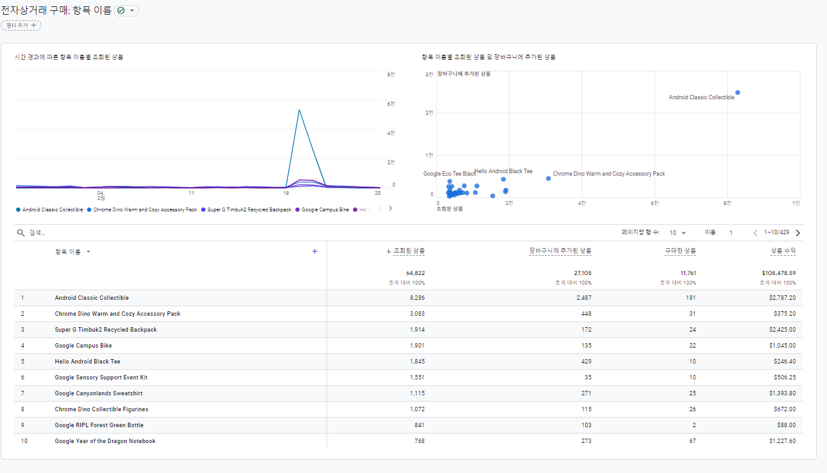Click the Android Classic Collectible scatter point
Viewport: 827px width, 473px height.
[738, 92]
